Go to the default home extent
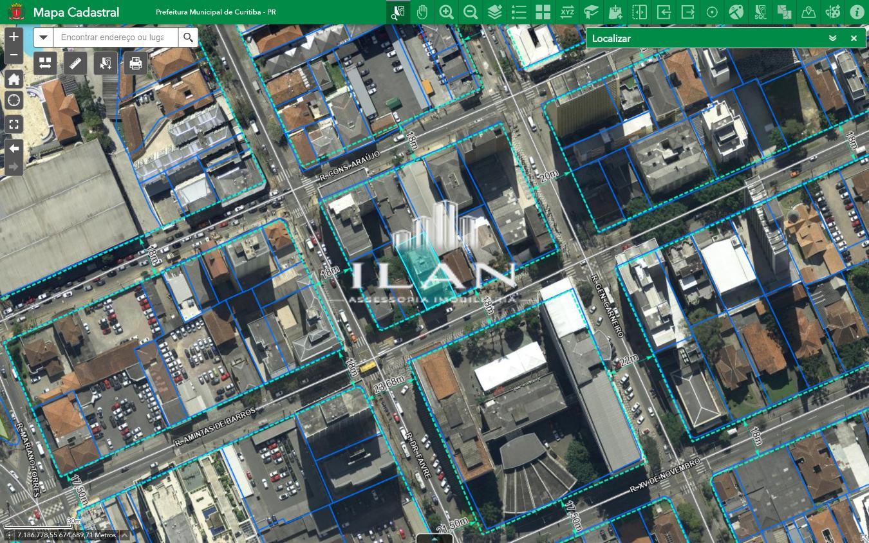This screenshot has height=543, width=869. coord(14,79)
